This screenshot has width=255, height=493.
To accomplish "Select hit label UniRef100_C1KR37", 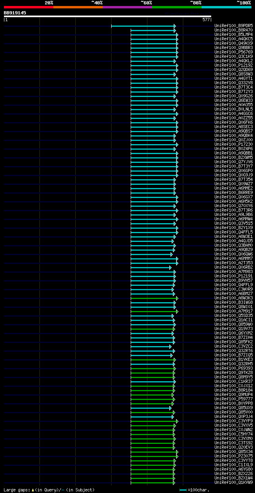I will [x=233, y=381].
